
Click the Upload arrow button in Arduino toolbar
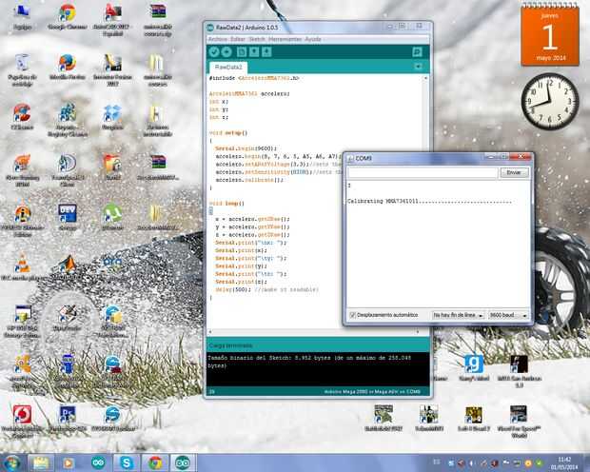(226, 52)
